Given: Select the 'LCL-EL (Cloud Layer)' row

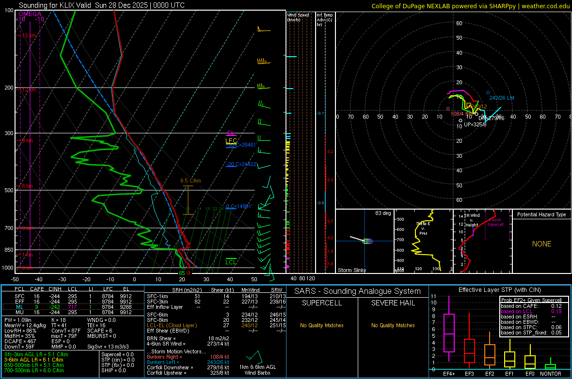Looking at the screenshot, I should pyautogui.click(x=216, y=325).
